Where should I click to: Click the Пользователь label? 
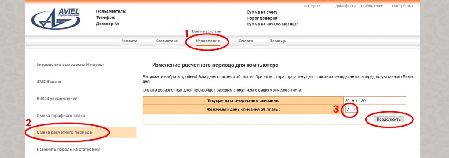pyautogui.click(x=111, y=11)
